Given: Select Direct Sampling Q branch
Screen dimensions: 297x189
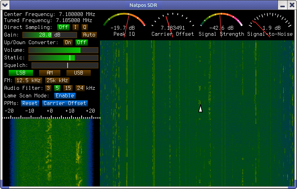Looking at the screenshot, I should tap(84, 27).
